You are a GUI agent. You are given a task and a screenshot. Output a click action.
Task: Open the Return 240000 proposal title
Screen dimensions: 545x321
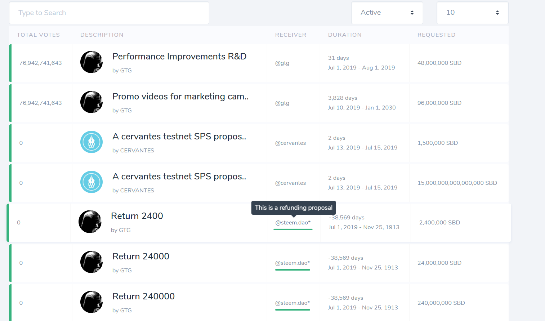tap(143, 297)
